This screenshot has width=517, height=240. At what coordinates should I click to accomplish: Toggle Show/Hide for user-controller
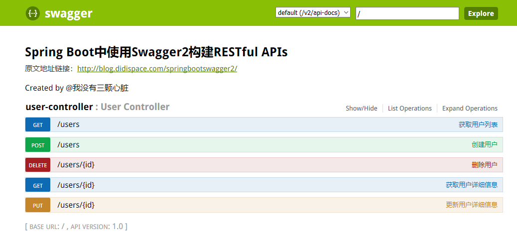362,109
